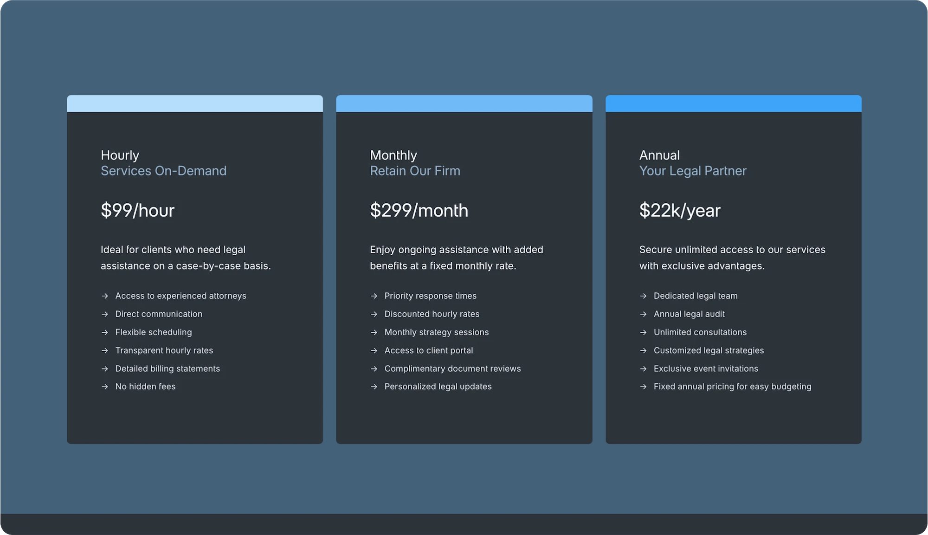The image size is (928, 535).
Task: Click 'Exclusive event invitations' text
Action: (x=706, y=368)
